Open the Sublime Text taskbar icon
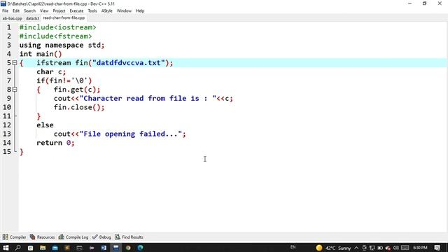 click(x=67, y=248)
